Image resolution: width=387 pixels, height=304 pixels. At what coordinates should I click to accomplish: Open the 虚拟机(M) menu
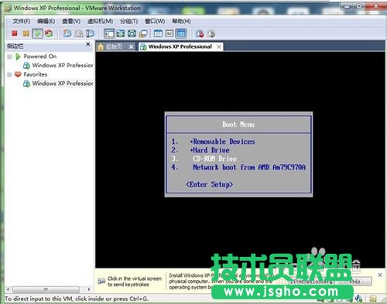click(100, 21)
